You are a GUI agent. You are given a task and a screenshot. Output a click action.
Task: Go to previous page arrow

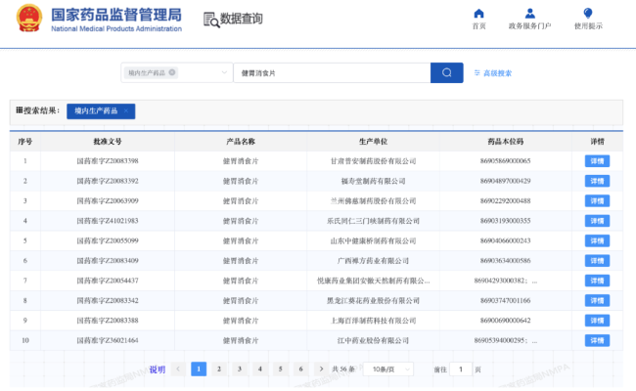pos(178,369)
